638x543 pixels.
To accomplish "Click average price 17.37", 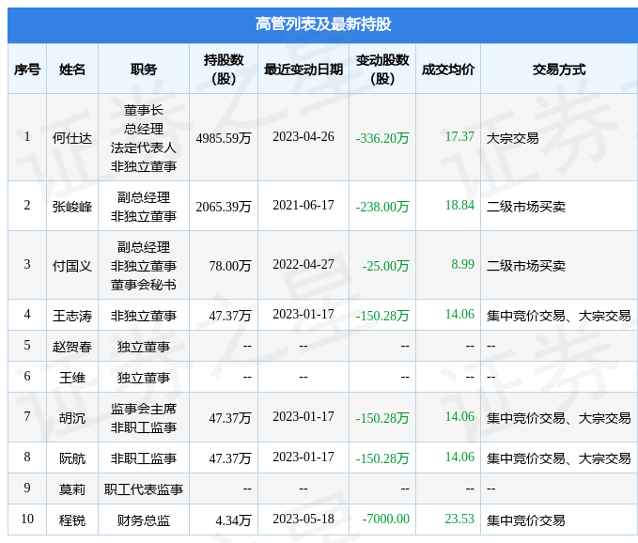I will [x=459, y=136].
